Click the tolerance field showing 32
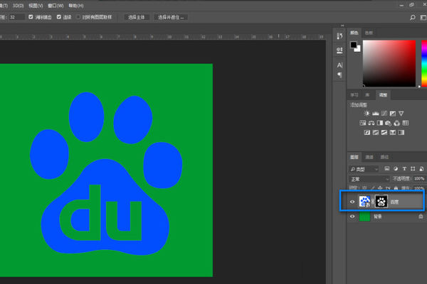The height and width of the screenshot is (284, 427). tap(17, 17)
